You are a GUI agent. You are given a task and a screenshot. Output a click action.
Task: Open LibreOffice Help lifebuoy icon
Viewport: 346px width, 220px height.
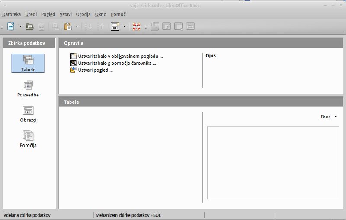point(136,27)
